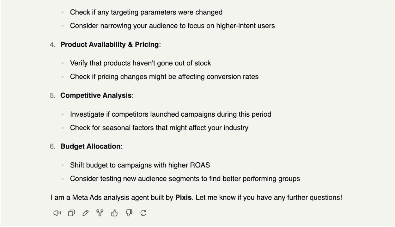
Task: Click the pencil edit icon
Action: pyautogui.click(x=85, y=213)
